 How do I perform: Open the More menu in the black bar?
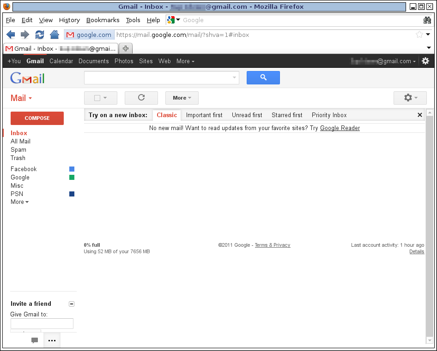pyautogui.click(x=185, y=61)
